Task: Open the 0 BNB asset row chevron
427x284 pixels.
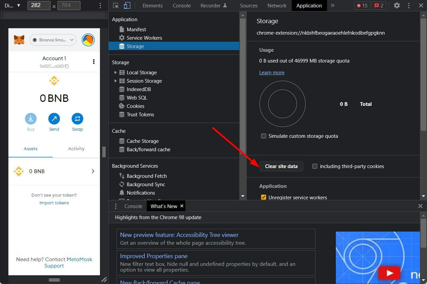Action: (93, 171)
